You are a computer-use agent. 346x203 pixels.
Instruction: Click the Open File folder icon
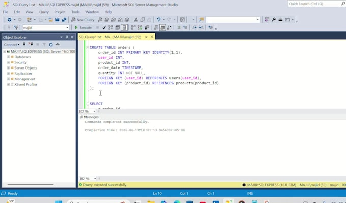pyautogui.click(x=50, y=20)
